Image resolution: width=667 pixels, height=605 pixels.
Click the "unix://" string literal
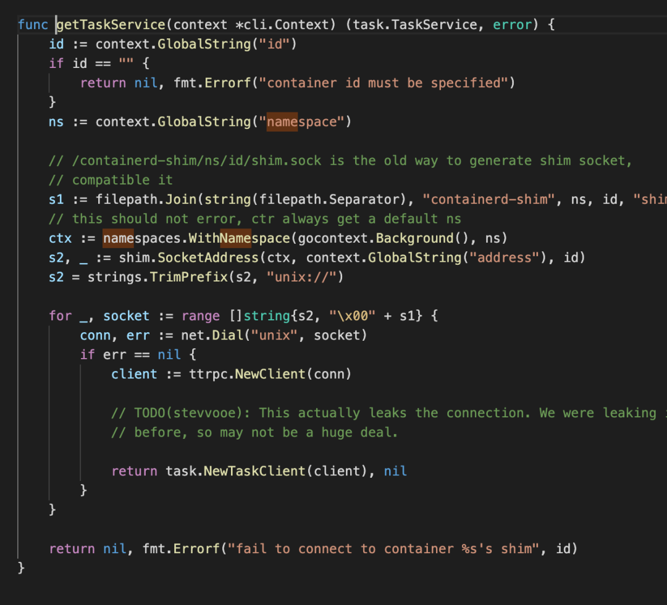click(301, 277)
